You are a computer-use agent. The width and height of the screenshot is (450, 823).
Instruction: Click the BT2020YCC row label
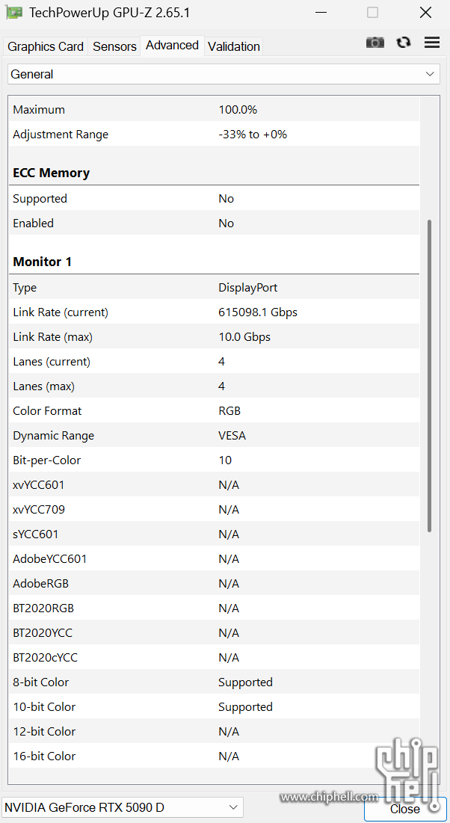[43, 633]
